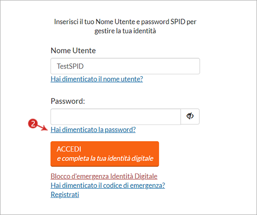Focus the Password input field
Image resolution: width=257 pixels, height=215 pixels.
(116, 116)
